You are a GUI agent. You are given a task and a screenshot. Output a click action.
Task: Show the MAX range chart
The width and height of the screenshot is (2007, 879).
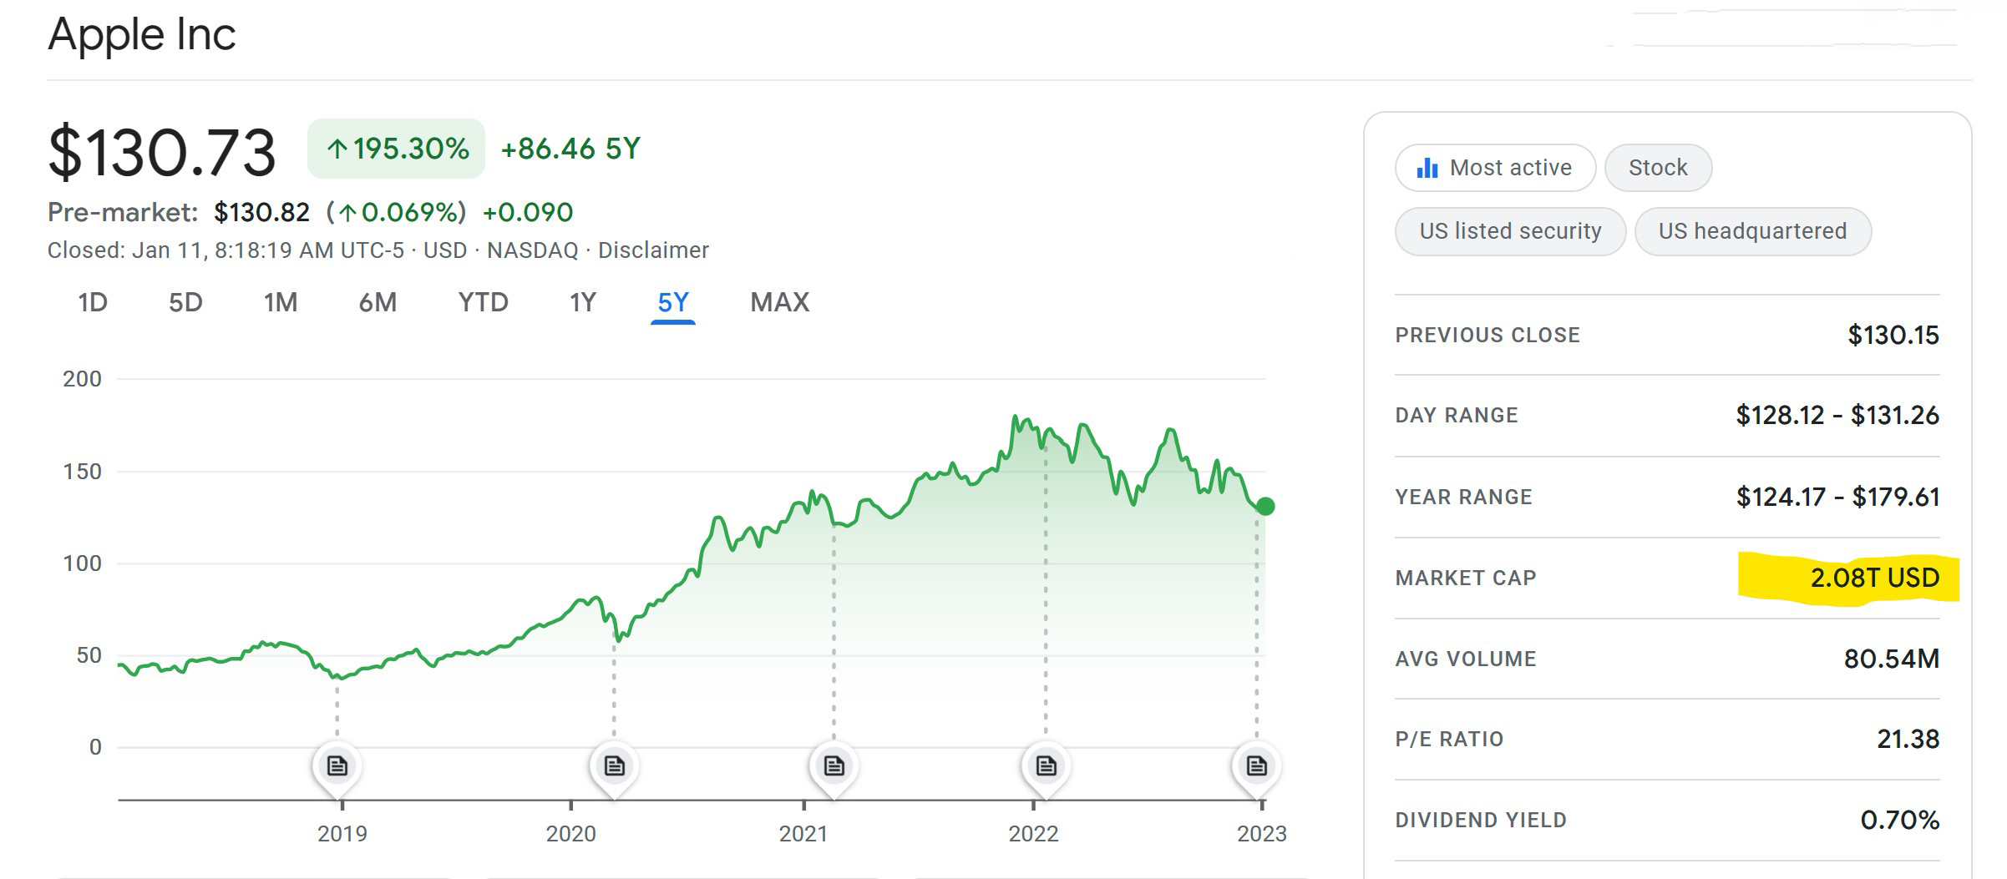click(x=780, y=302)
